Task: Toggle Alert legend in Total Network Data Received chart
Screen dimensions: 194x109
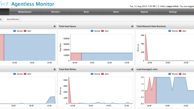Action: point(182,31)
